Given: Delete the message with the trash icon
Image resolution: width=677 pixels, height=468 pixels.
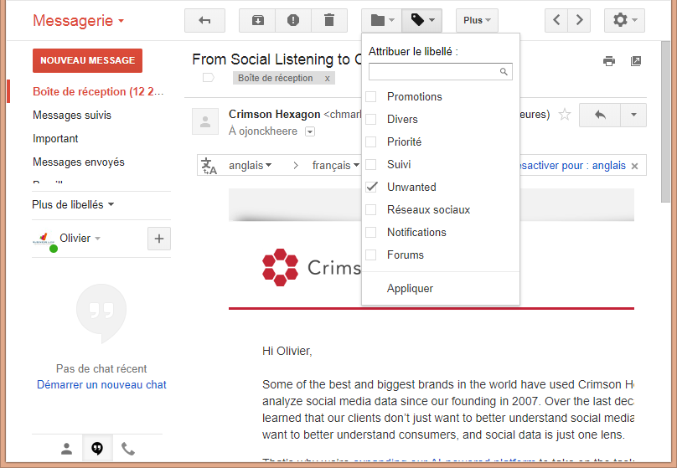Looking at the screenshot, I should coord(329,20).
